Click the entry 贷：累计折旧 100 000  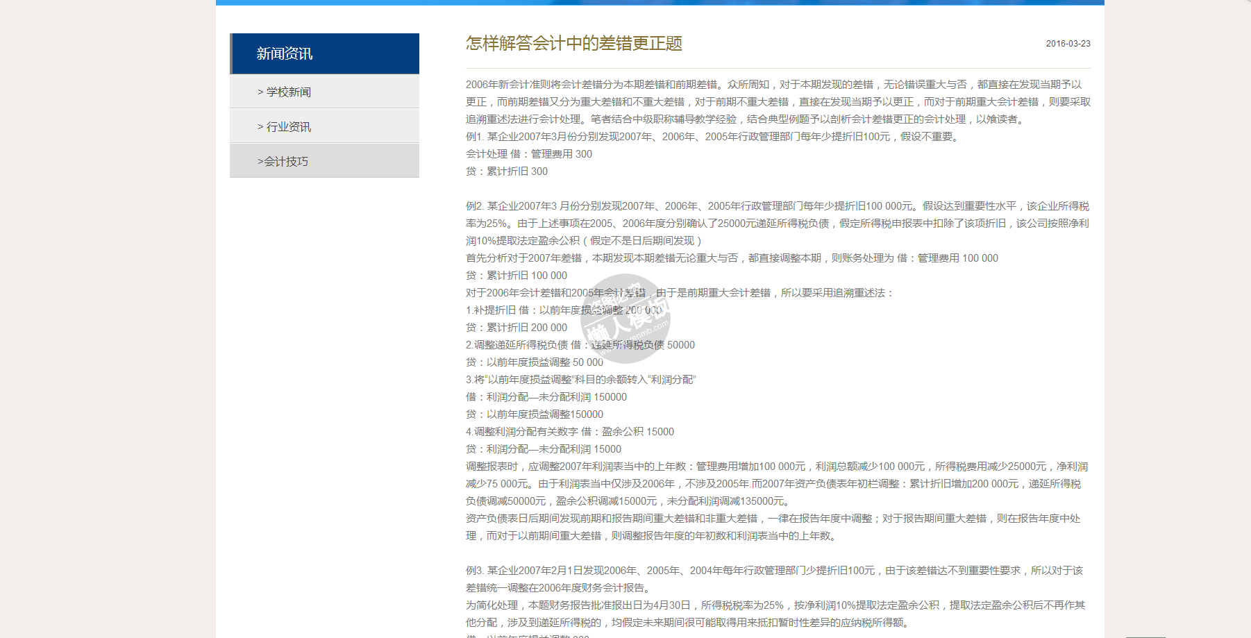point(517,276)
